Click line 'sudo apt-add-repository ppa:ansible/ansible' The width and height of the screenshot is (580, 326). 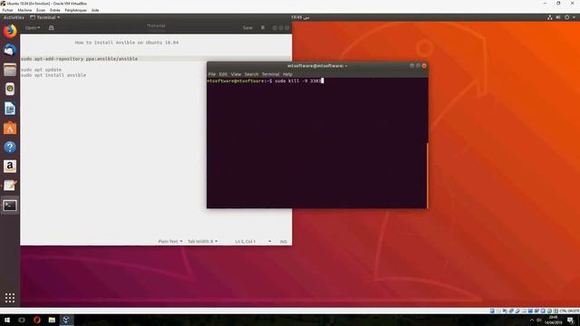(79, 59)
